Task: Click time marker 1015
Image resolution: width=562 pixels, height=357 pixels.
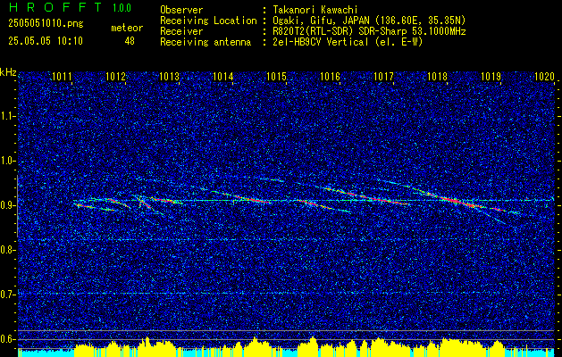Action: (276, 77)
